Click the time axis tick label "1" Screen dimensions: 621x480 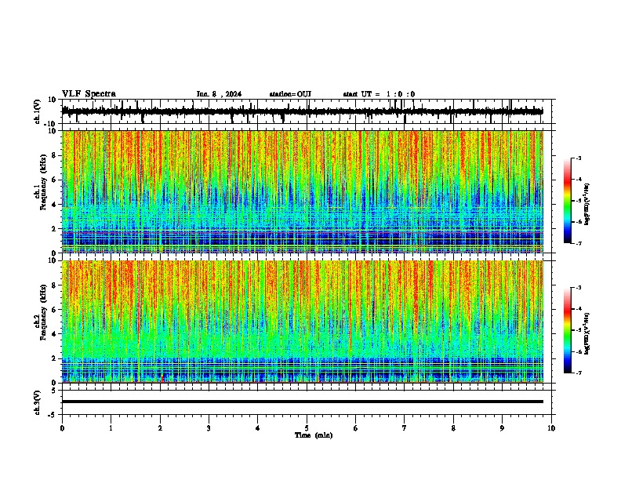coord(111,428)
